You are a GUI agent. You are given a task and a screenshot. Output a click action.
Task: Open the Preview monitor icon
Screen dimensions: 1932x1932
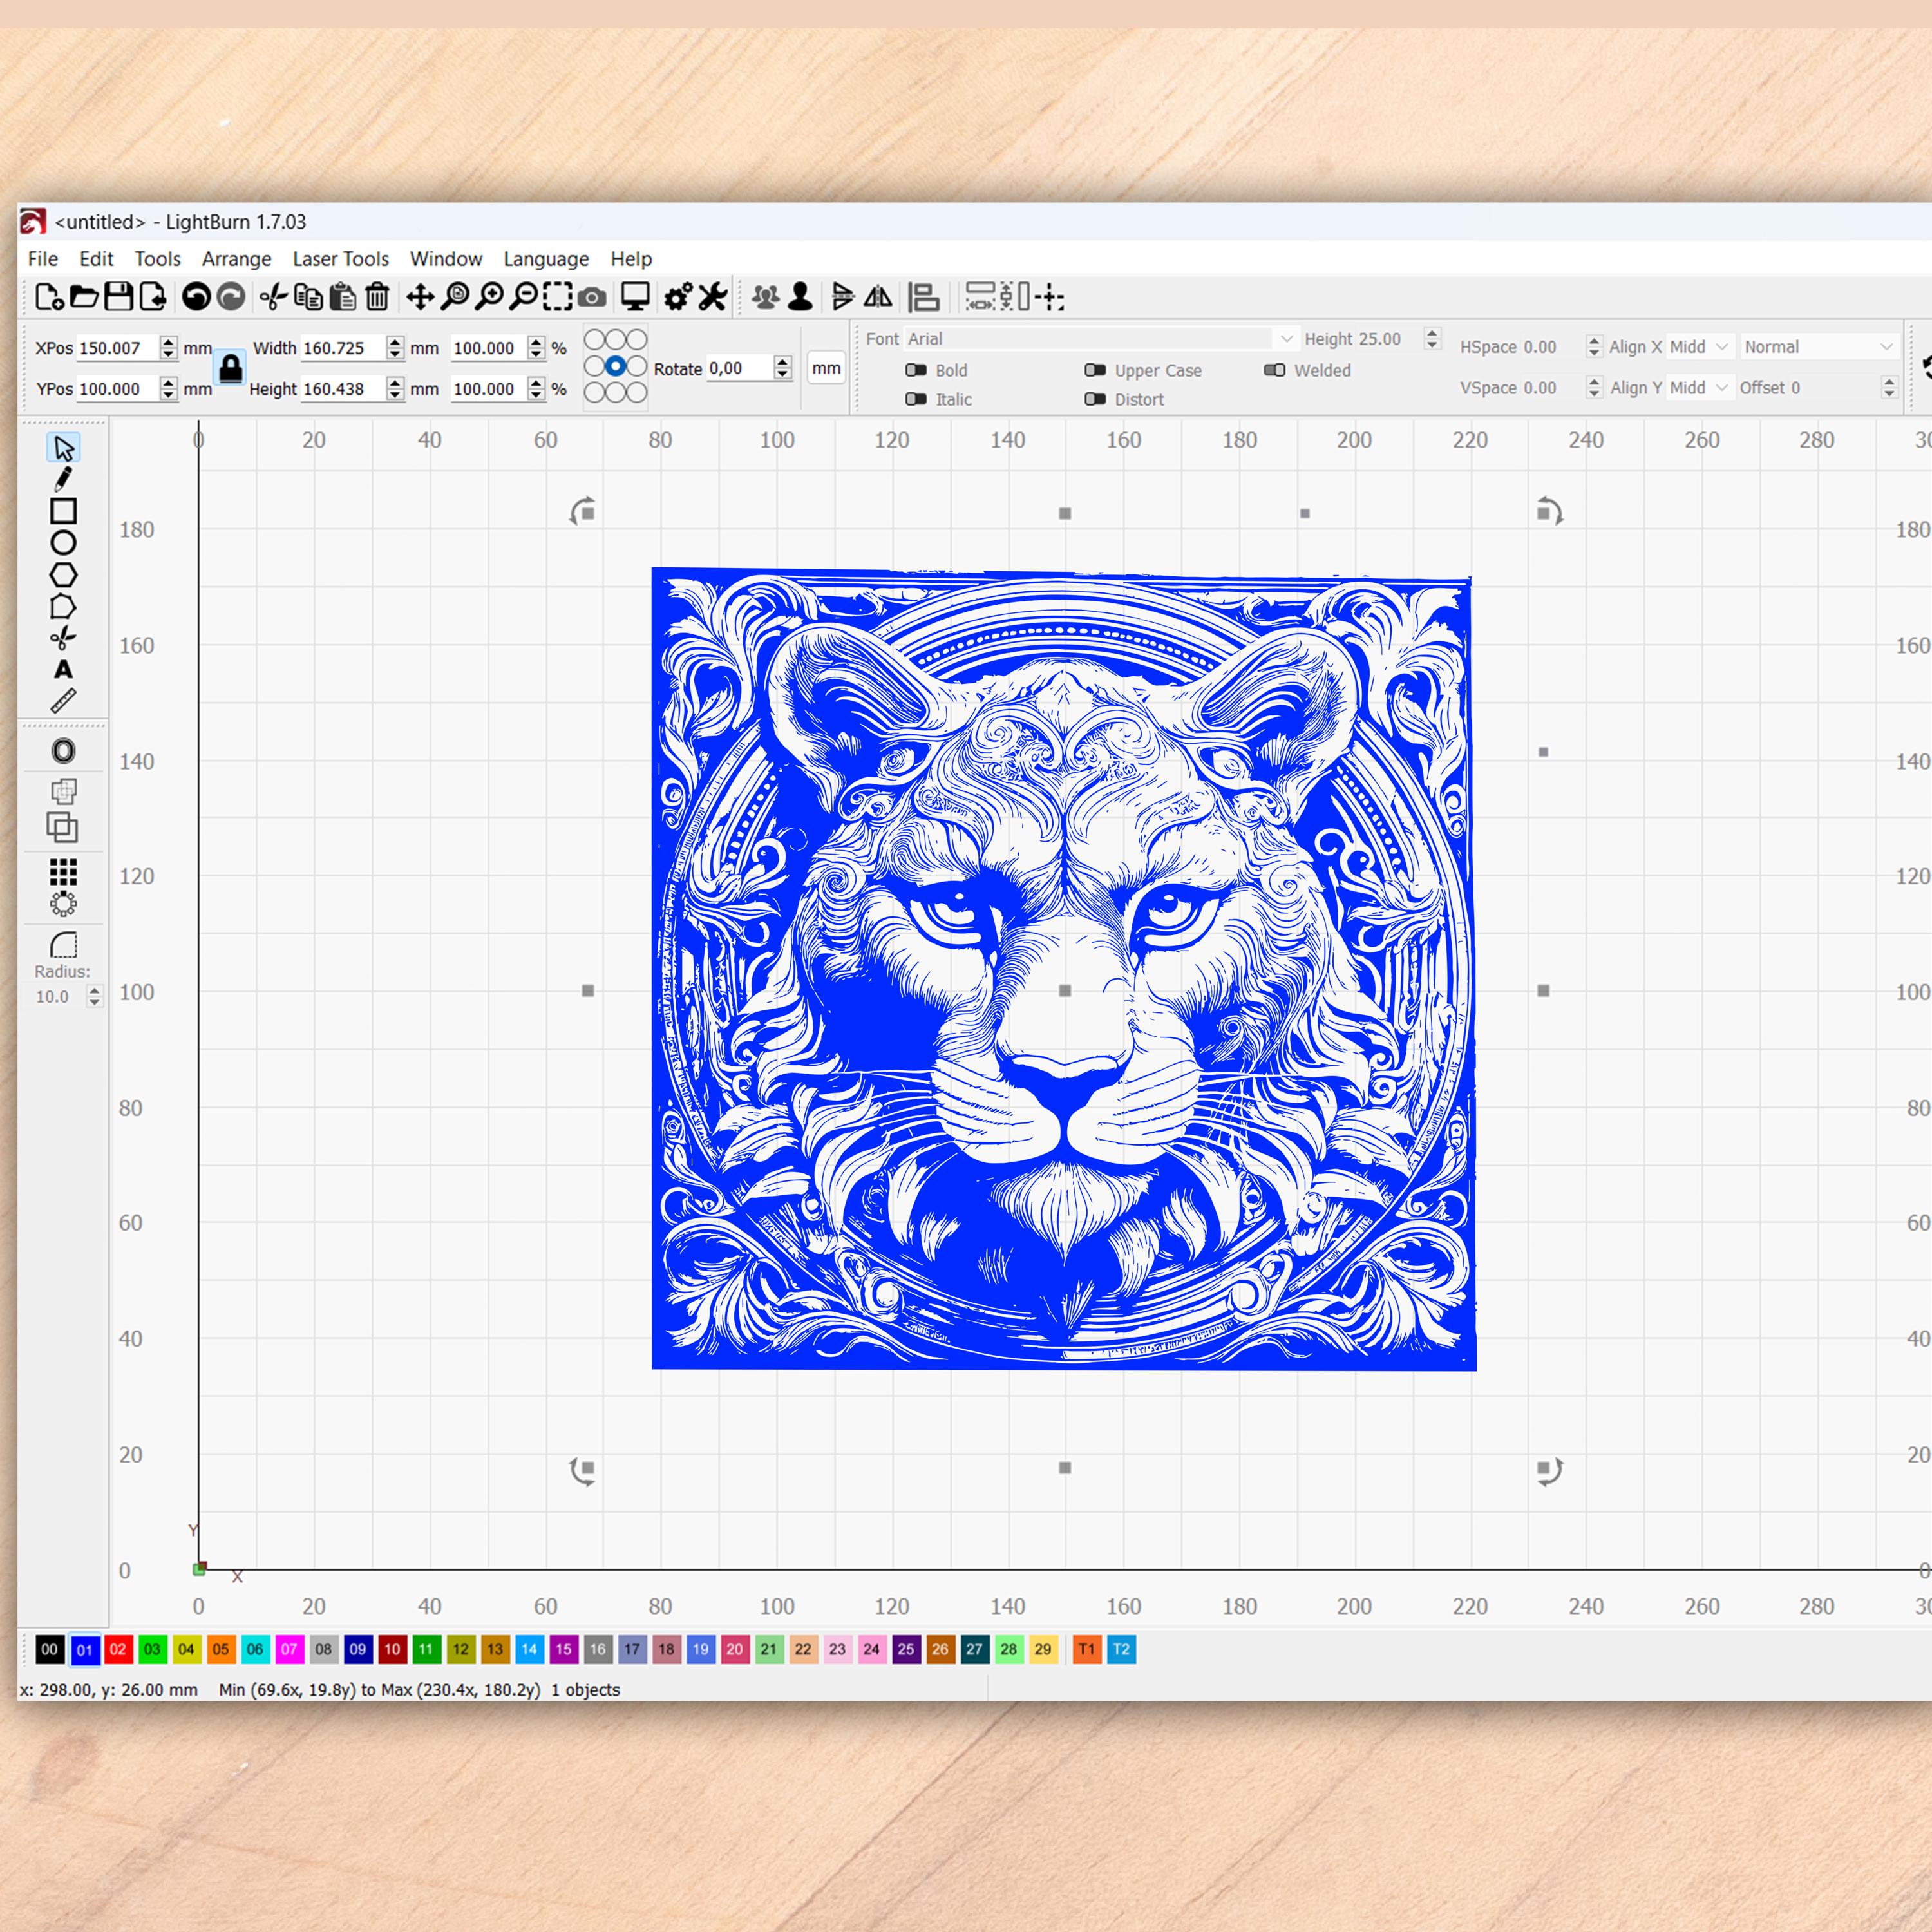click(635, 297)
